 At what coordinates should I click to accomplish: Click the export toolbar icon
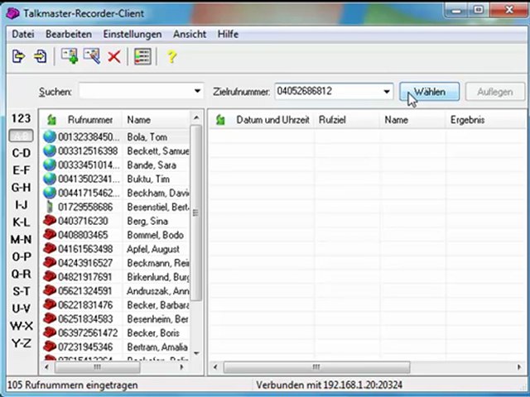[x=18, y=56]
